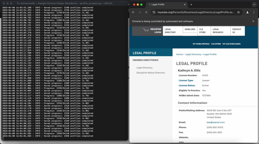Click phone number (206) 682-5002
Viewport: 259px width, 144px height.
(215, 127)
